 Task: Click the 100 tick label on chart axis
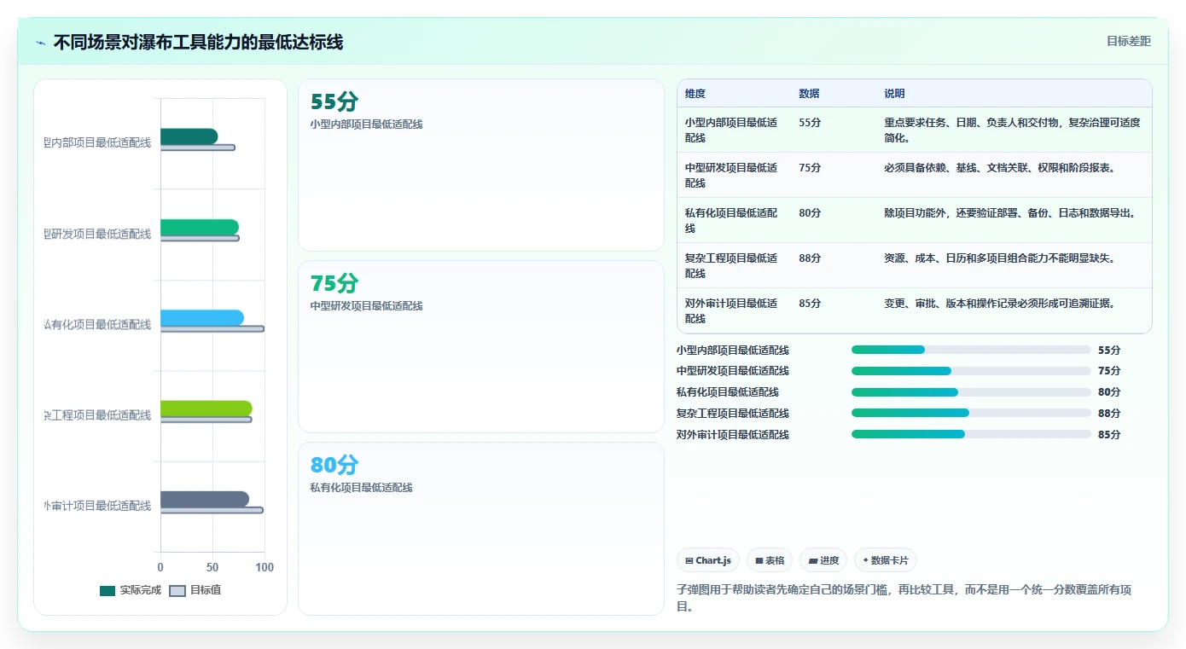(265, 567)
